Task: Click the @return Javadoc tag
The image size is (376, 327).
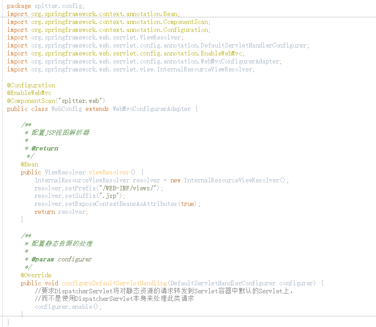Action: [45, 148]
